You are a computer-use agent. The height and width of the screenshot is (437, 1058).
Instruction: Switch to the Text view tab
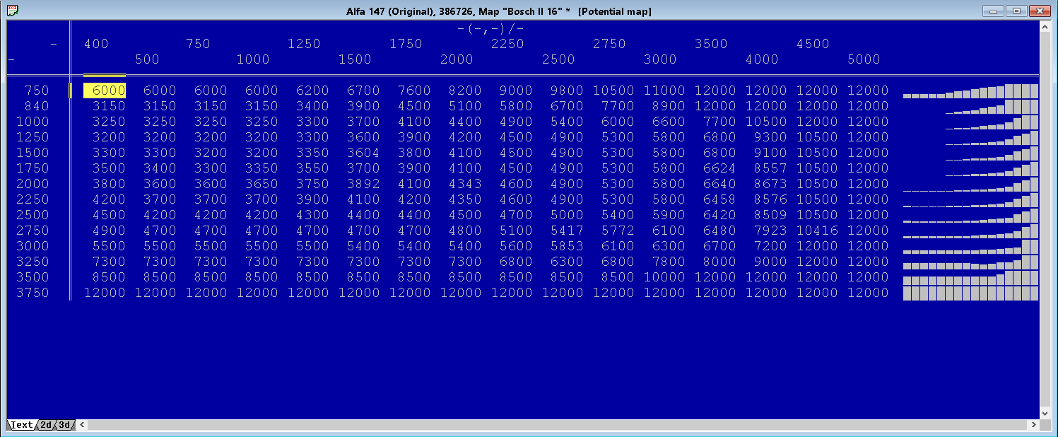pos(21,425)
